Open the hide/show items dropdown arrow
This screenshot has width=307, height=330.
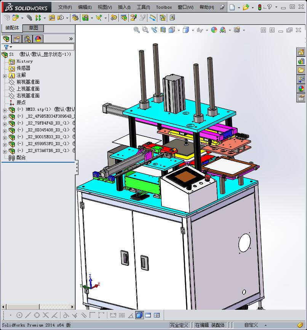click(207, 30)
